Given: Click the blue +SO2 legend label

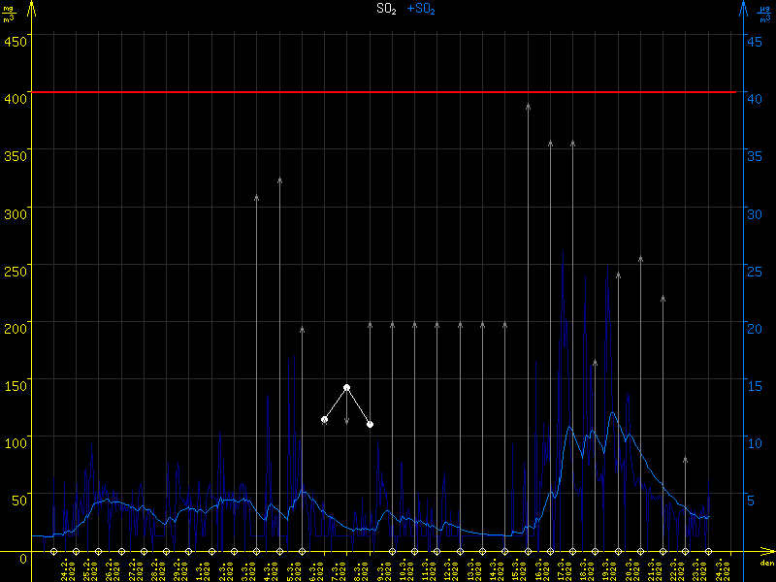Looking at the screenshot, I should tap(421, 9).
